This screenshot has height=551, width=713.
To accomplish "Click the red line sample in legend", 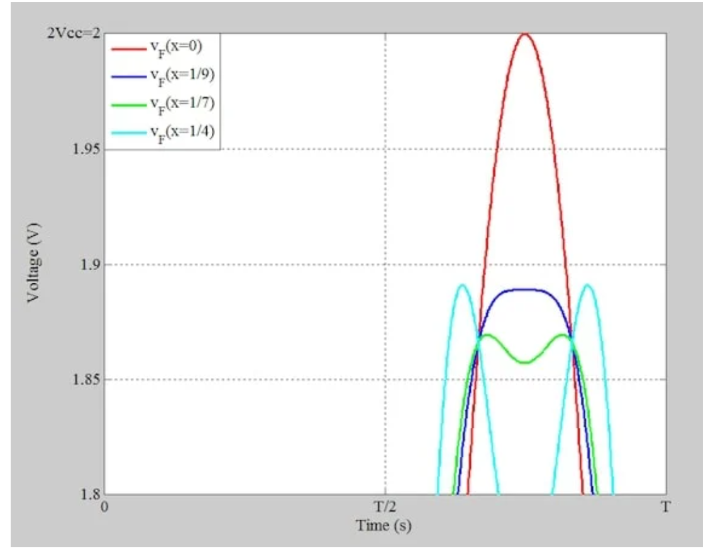I will pos(129,48).
